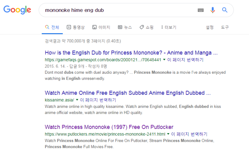Switch to the 동영상 (Videos) tab
Viewport: 249px width, 149px height.
[x=76, y=27]
